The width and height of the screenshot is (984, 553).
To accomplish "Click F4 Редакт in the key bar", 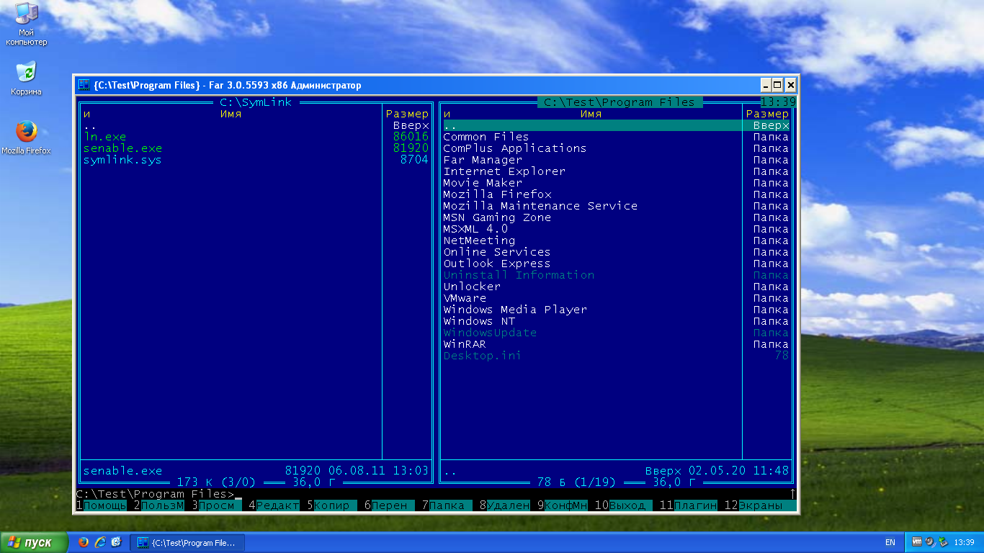I will click(274, 505).
